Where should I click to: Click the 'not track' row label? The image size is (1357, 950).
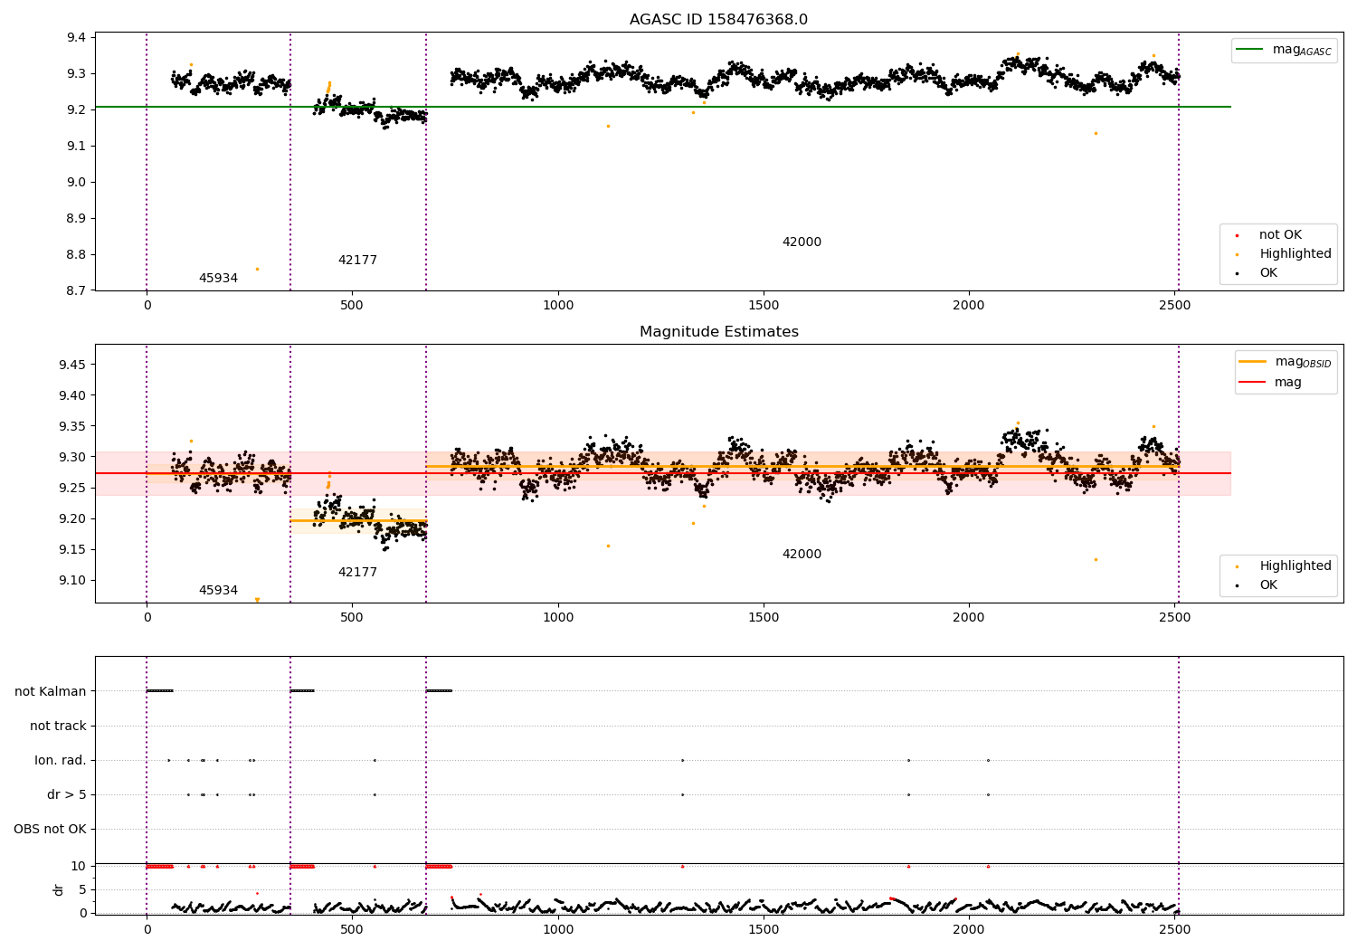coord(58,726)
